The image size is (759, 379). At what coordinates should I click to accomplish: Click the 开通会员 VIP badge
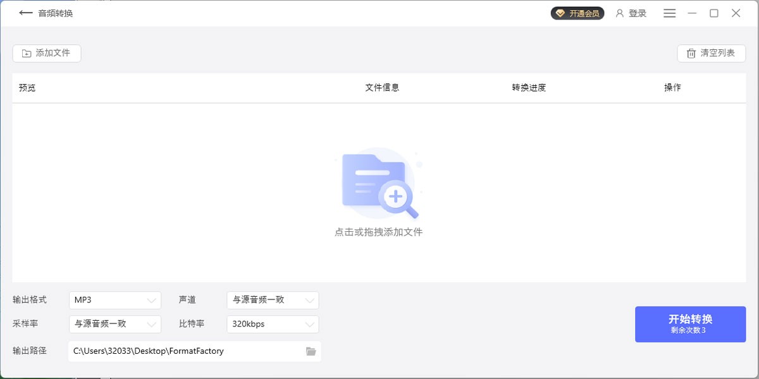click(x=577, y=13)
